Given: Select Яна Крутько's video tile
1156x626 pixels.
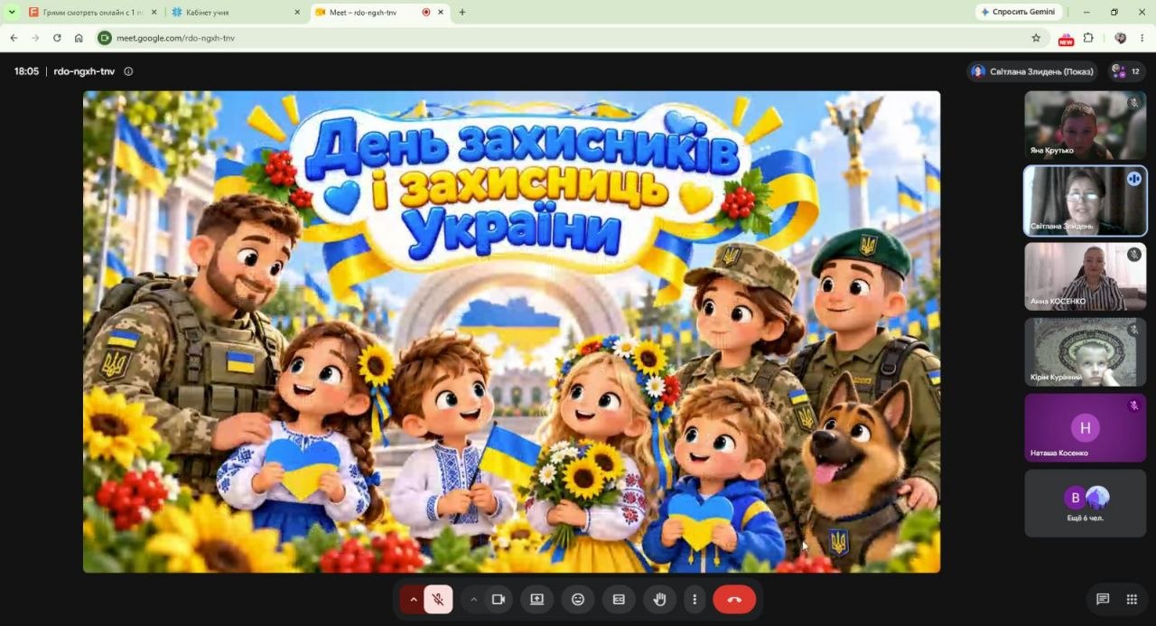Looking at the screenshot, I should pos(1085,125).
